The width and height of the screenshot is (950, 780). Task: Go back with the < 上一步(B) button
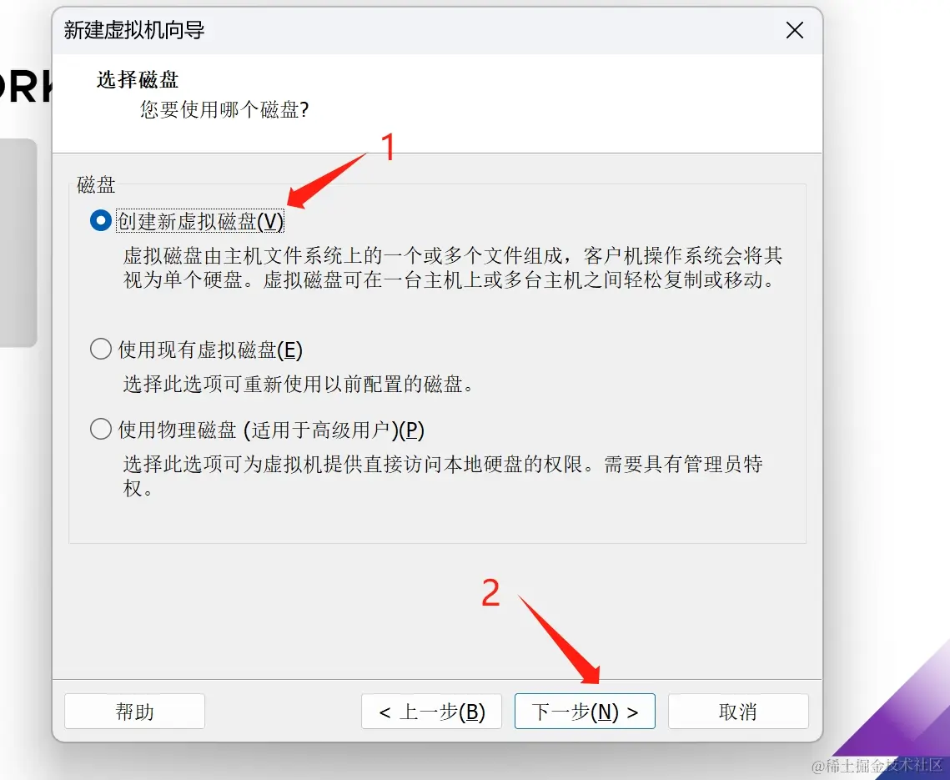point(431,712)
